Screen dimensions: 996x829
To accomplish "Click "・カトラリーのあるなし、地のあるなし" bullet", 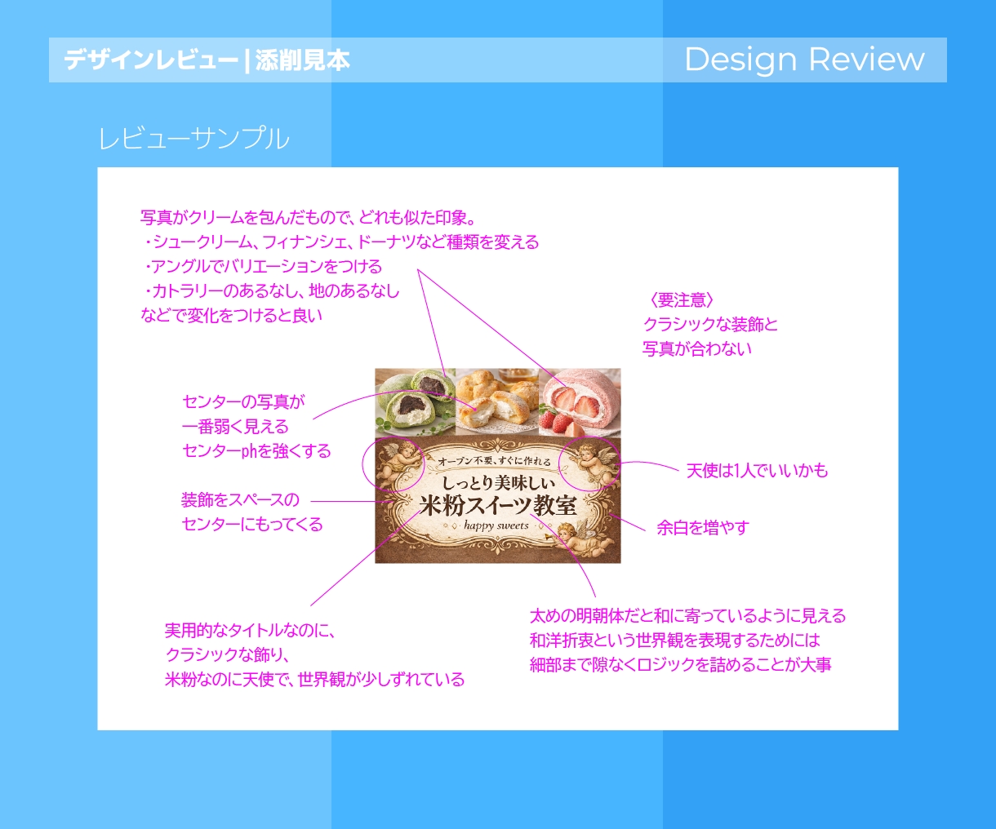I will [x=271, y=291].
